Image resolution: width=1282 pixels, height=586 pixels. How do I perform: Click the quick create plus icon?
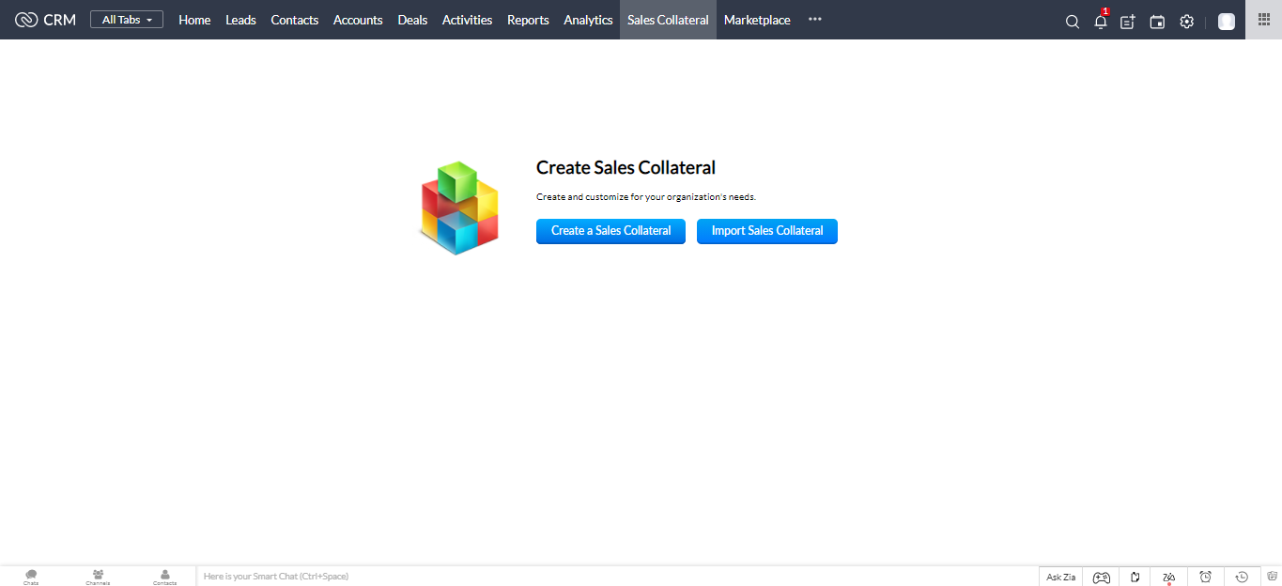(1128, 22)
